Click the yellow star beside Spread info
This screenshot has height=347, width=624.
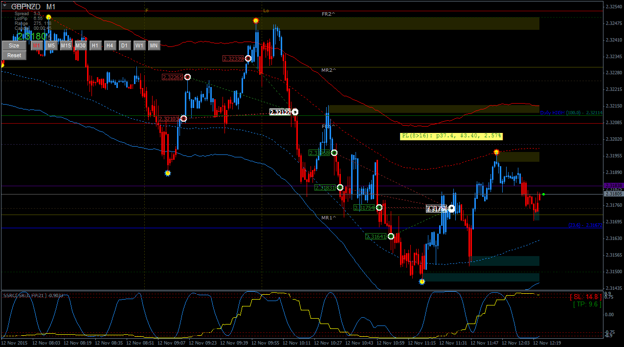[48, 17]
